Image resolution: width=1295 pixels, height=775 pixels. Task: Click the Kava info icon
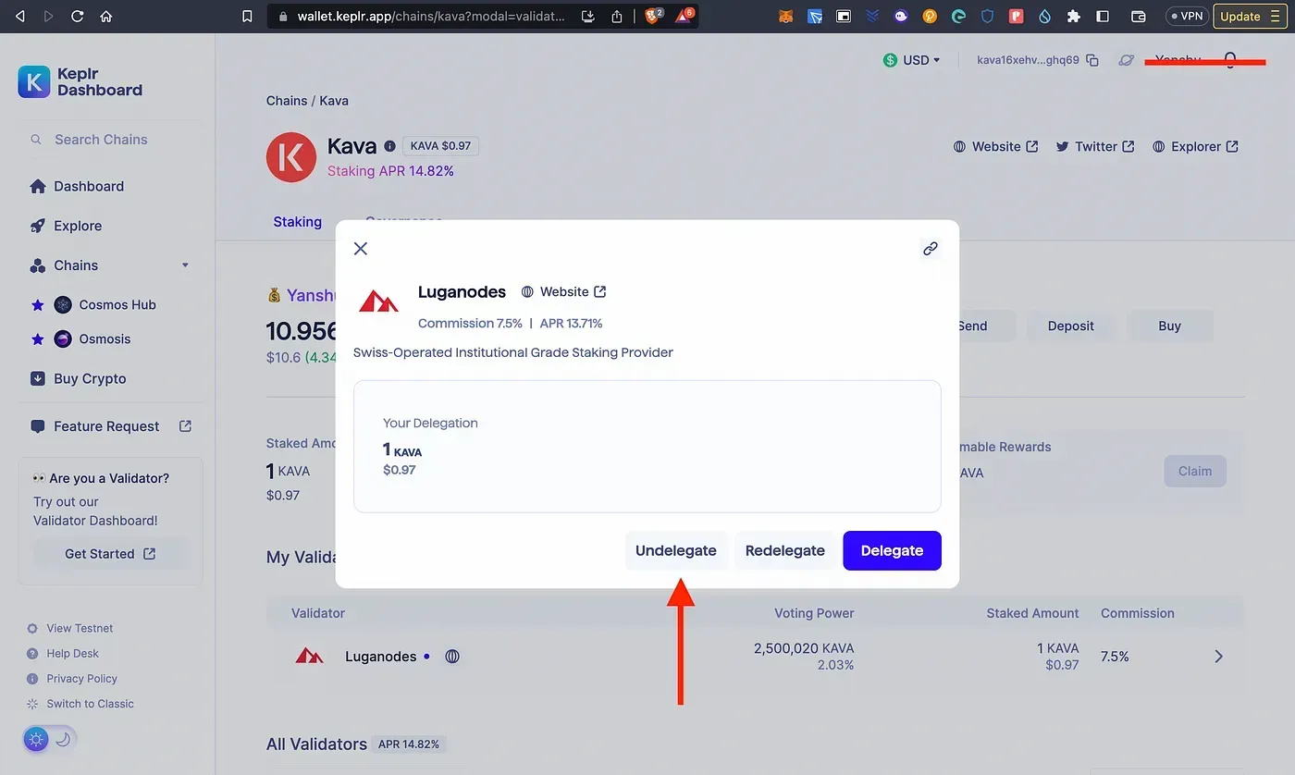(389, 146)
